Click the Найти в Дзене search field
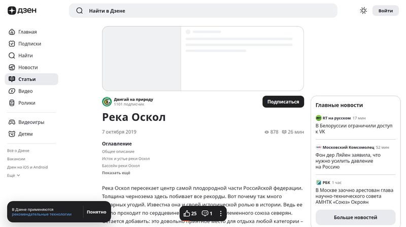The height and width of the screenshot is (227, 406). (203, 11)
